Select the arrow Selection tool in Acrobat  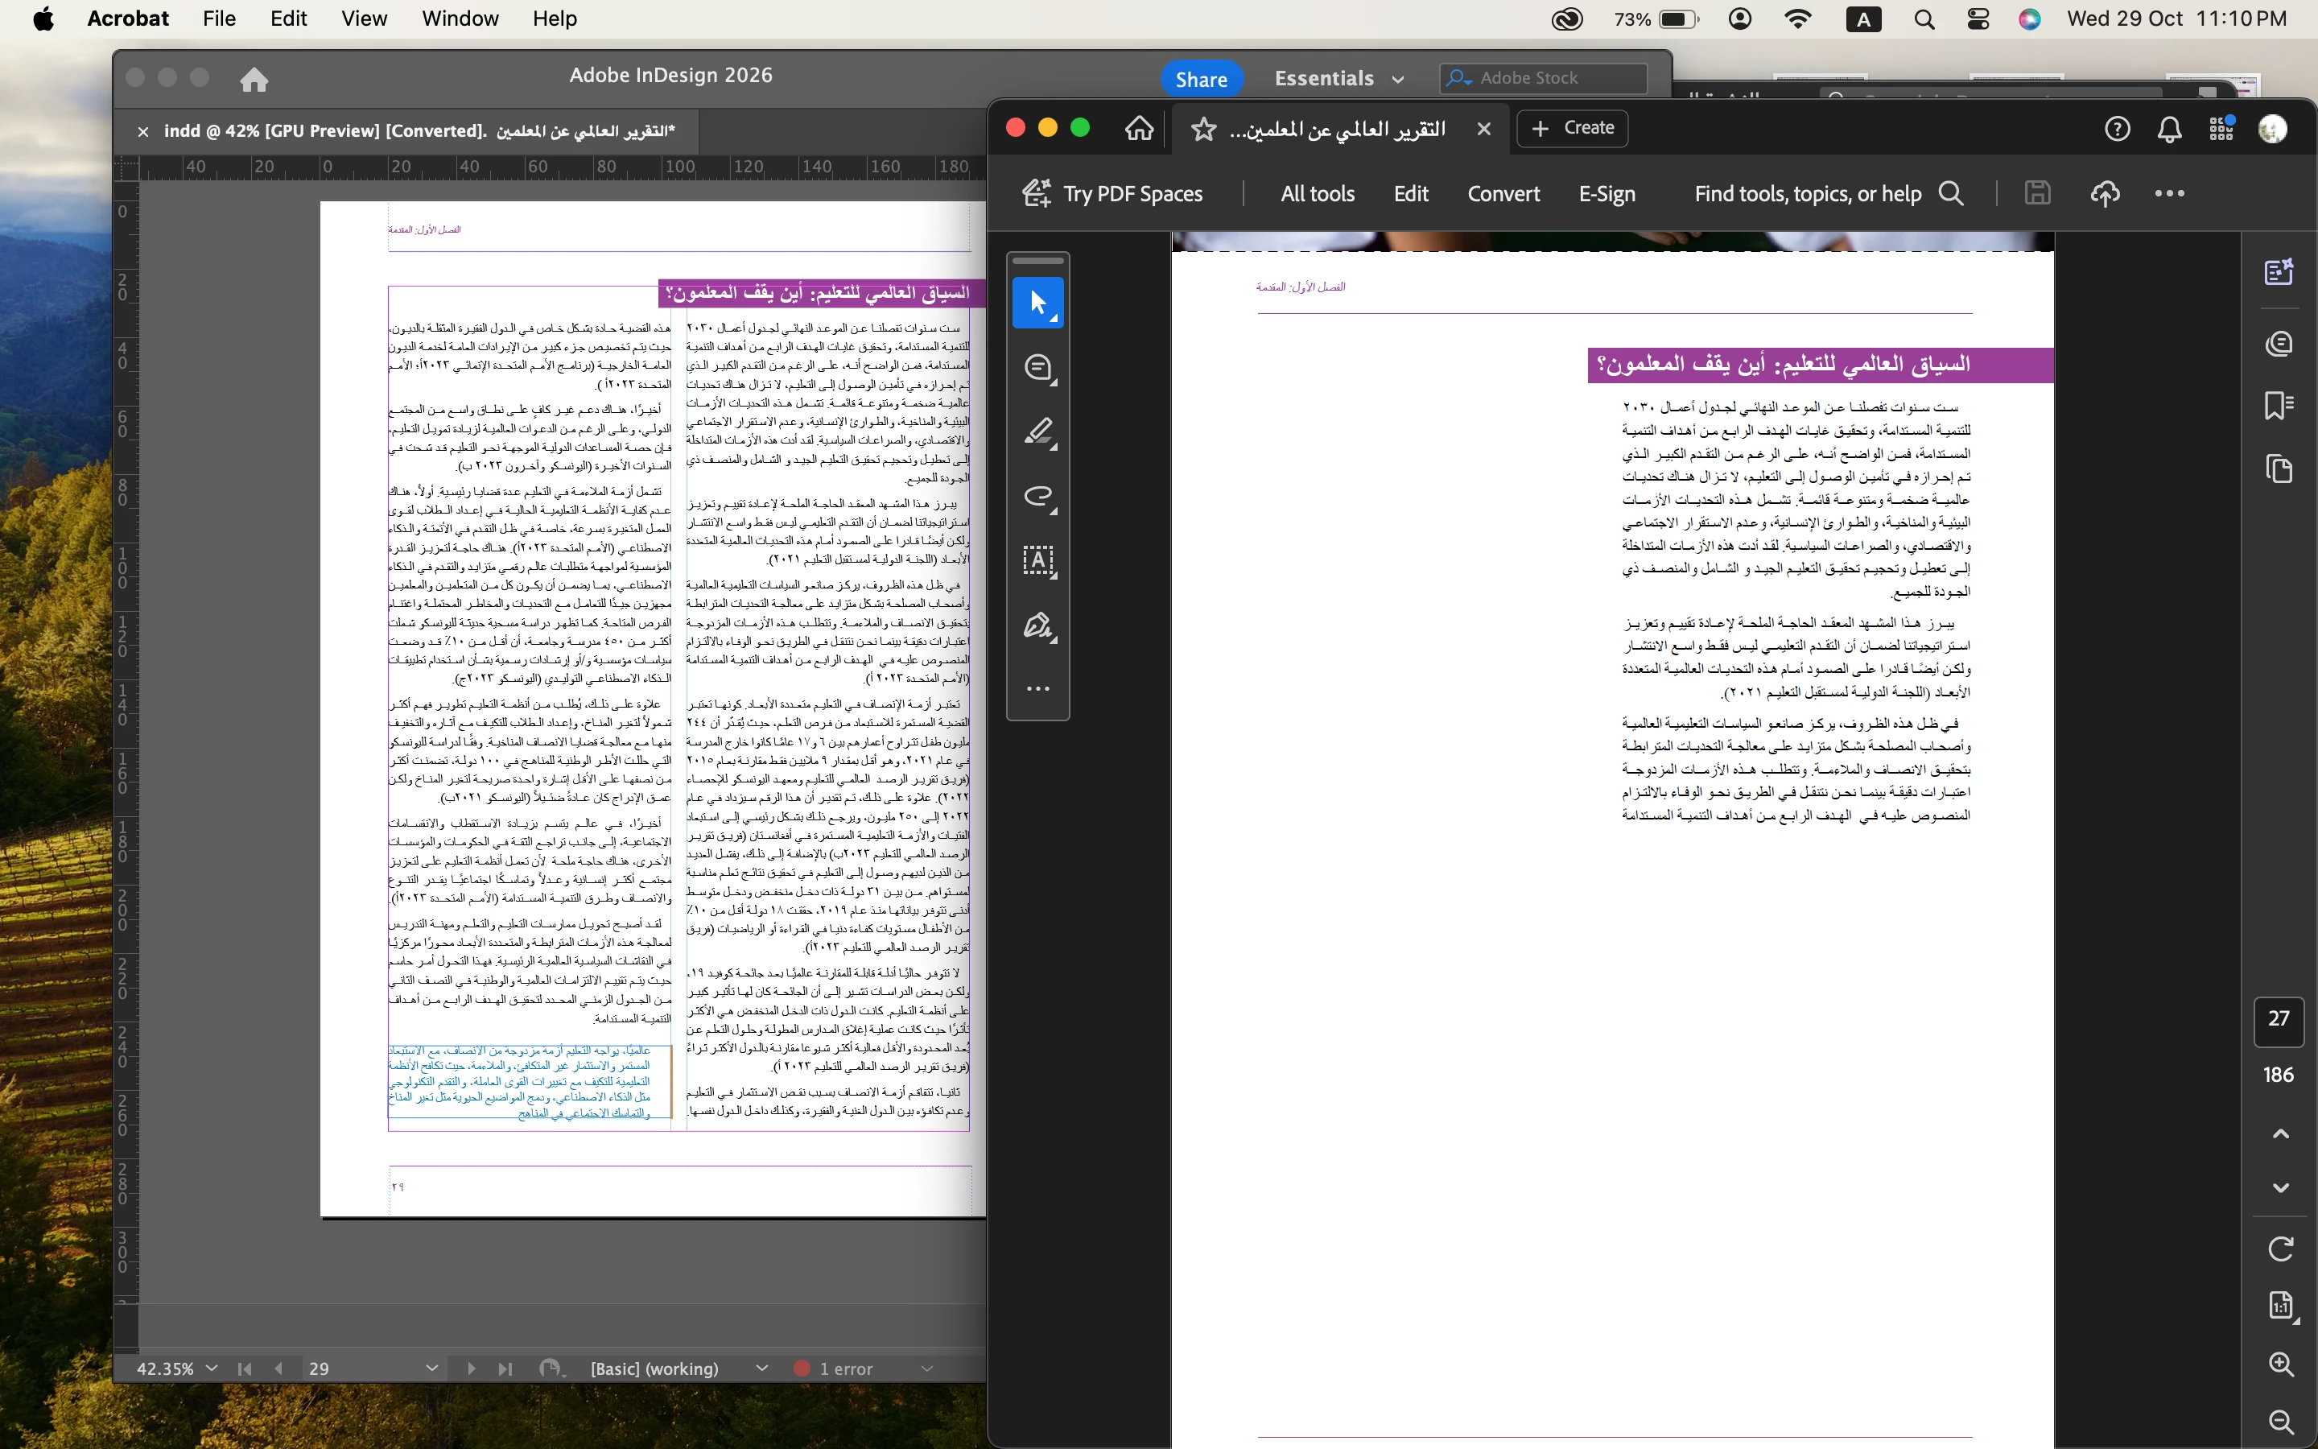1037,303
